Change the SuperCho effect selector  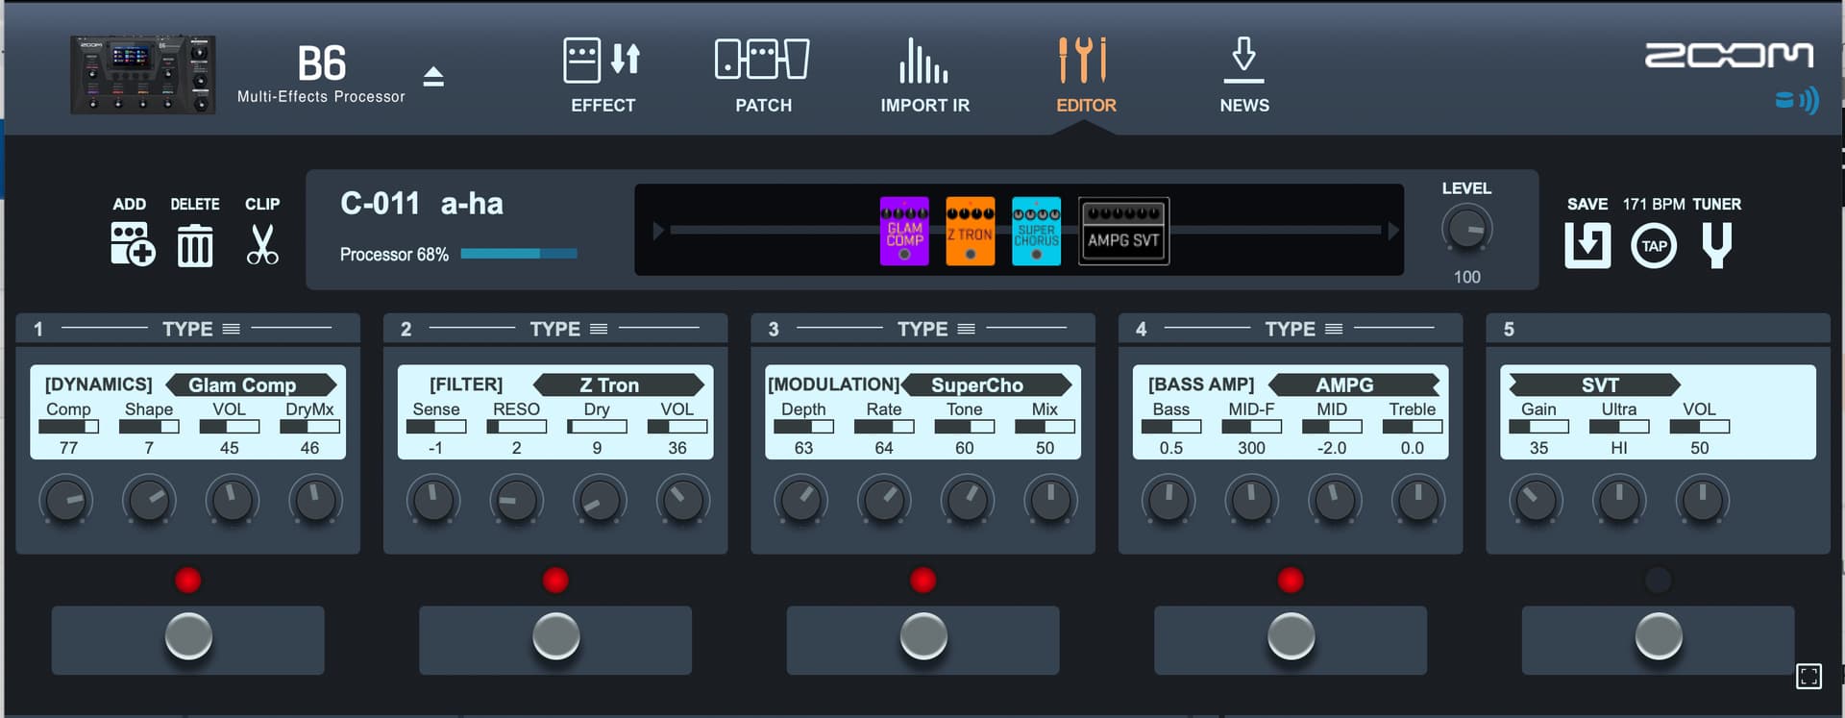[x=986, y=384]
